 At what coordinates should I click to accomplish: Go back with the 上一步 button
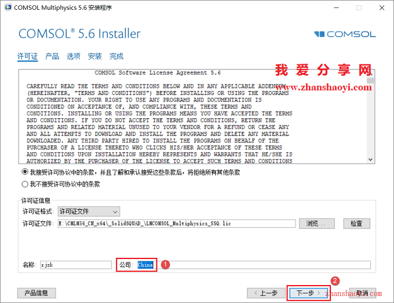(266, 293)
